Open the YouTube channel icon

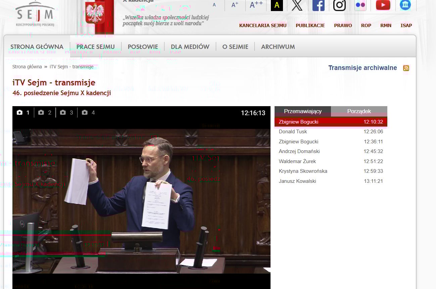pos(383,5)
